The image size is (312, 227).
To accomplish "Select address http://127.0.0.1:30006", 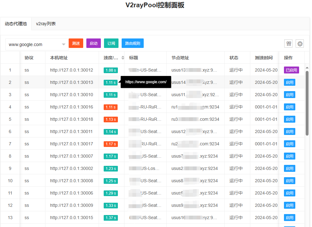I will (72, 193).
